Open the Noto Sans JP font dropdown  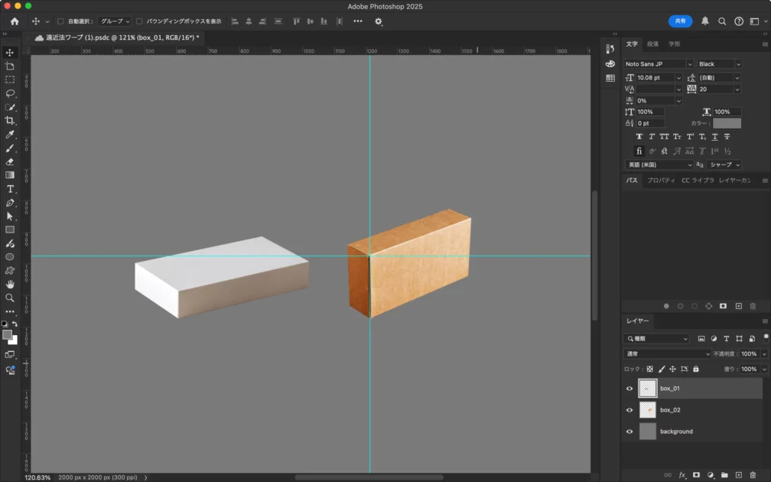[689, 64]
